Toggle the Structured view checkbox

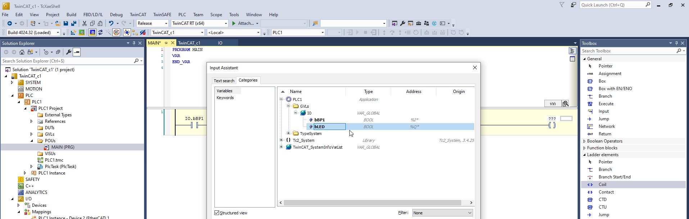click(217, 213)
